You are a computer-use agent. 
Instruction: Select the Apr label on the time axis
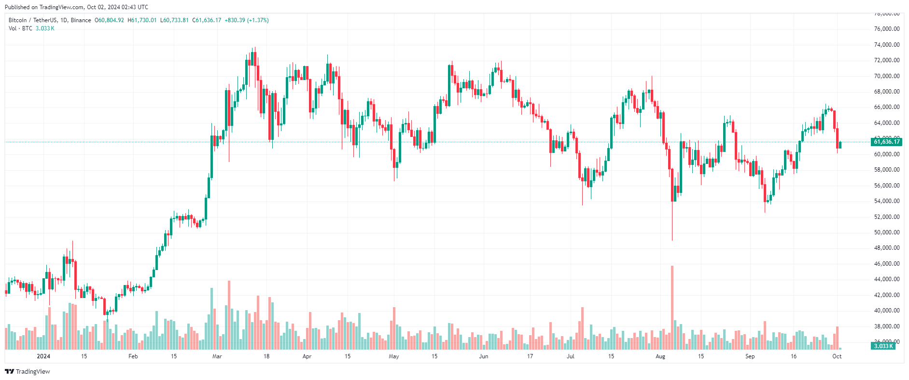(307, 356)
